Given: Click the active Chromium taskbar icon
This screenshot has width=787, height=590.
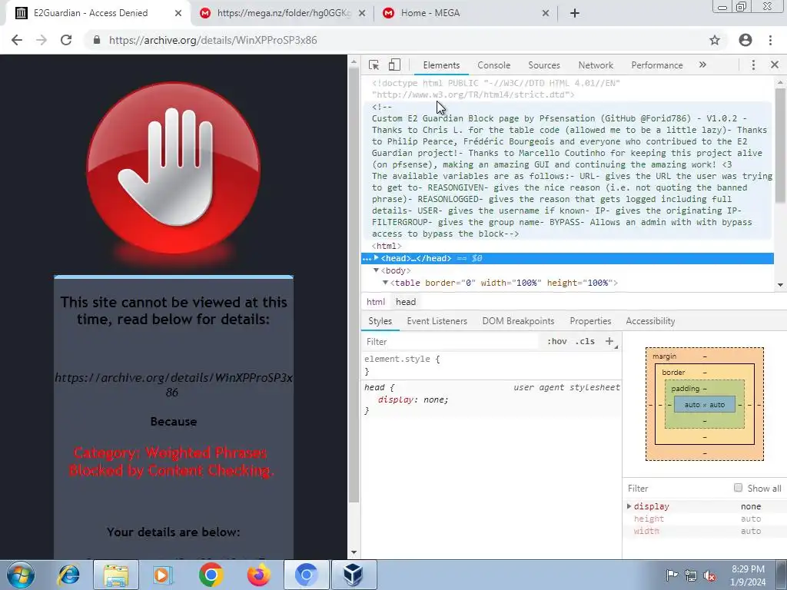Looking at the screenshot, I should pyautogui.click(x=306, y=575).
